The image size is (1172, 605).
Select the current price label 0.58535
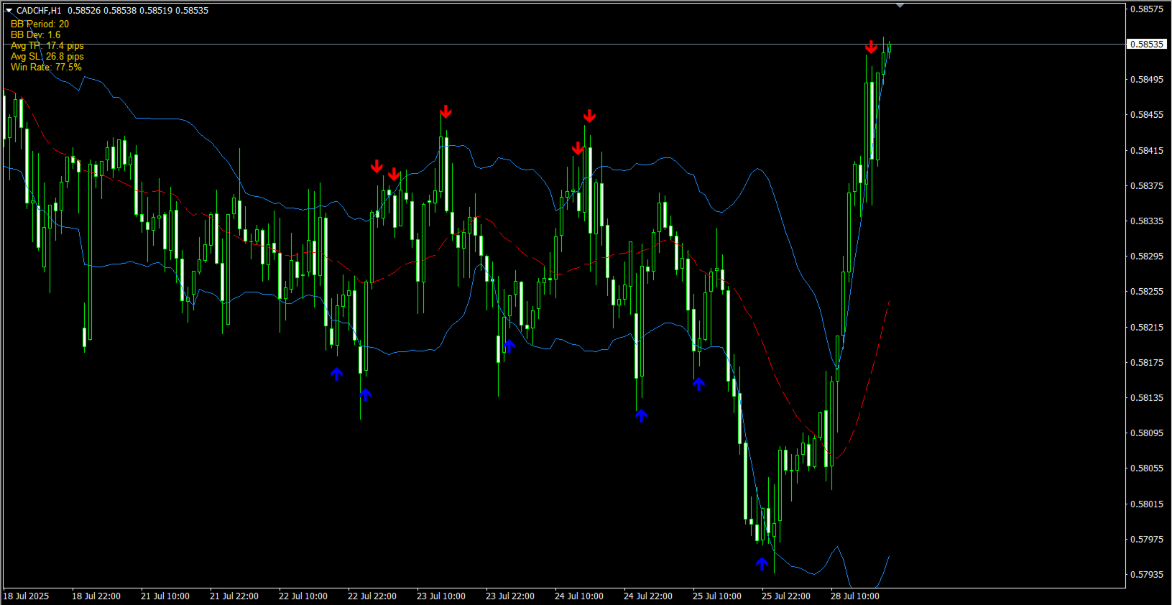coord(1147,44)
